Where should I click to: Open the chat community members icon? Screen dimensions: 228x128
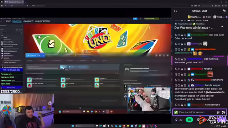click(x=224, y=11)
